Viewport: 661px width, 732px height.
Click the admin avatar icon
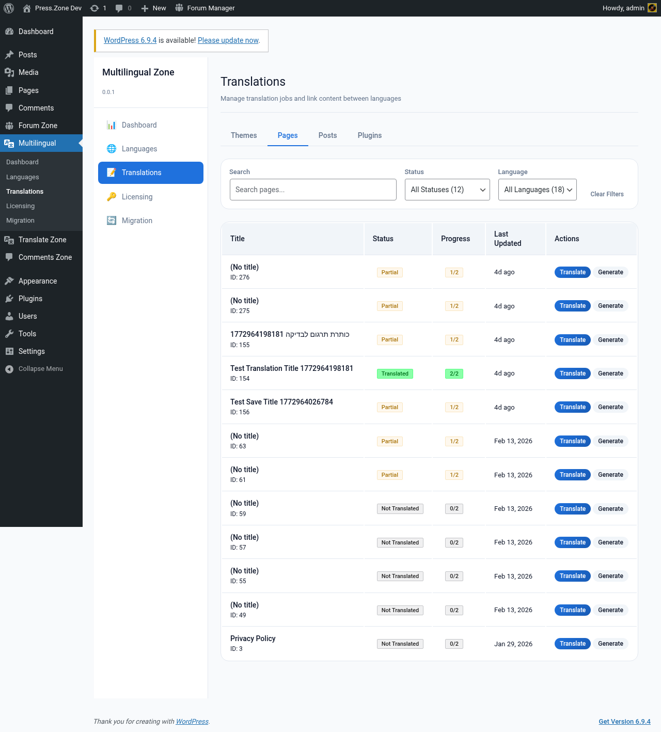click(x=652, y=8)
